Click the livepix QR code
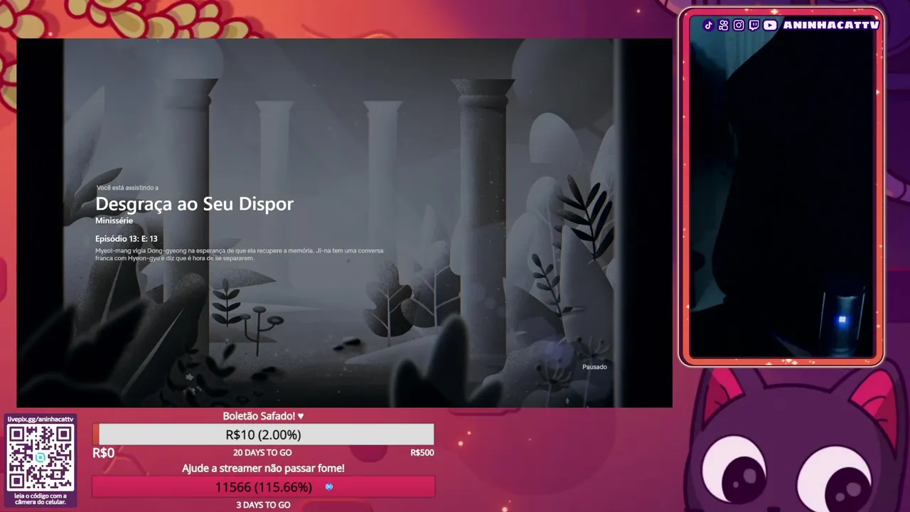This screenshot has height=512, width=910. (41, 457)
